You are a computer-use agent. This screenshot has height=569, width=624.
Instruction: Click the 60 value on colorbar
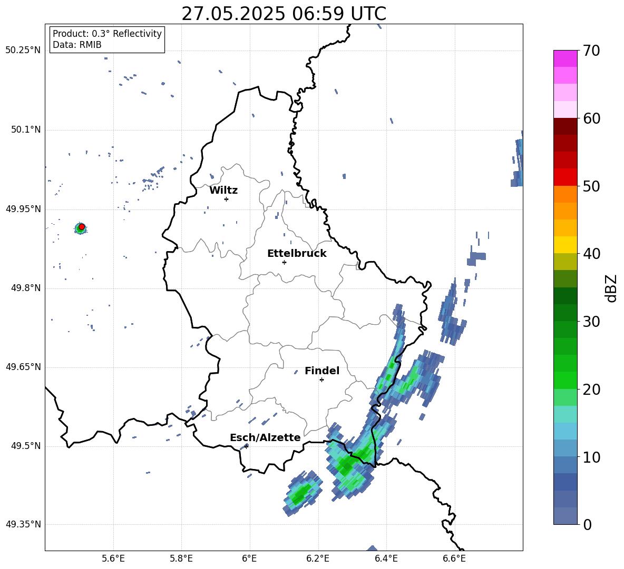[x=591, y=118]
